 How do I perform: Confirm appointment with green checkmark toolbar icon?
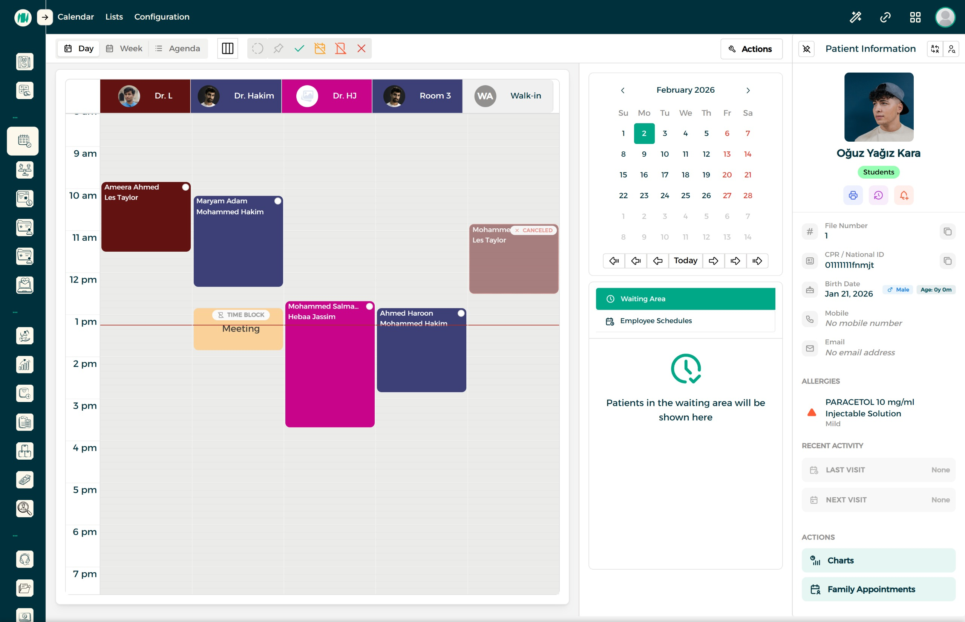click(x=299, y=48)
